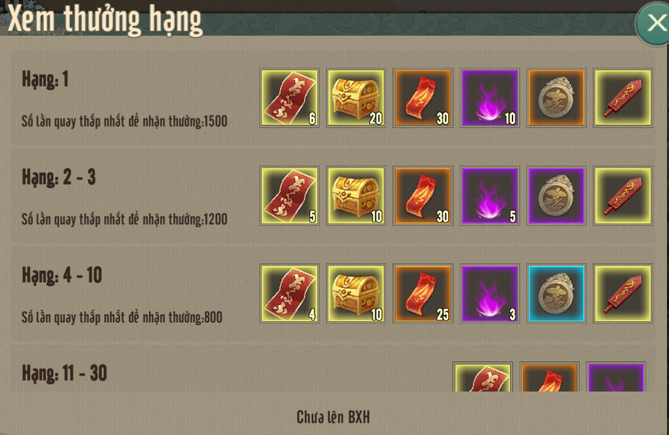Select the red sword token in Hạng 4 - 10
Screen dimensions: 669x435
[623, 294]
